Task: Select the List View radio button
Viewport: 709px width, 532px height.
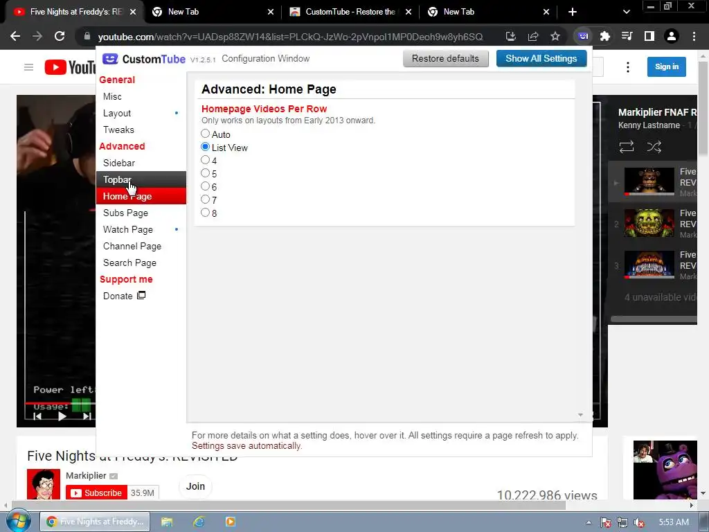Action: pos(205,147)
